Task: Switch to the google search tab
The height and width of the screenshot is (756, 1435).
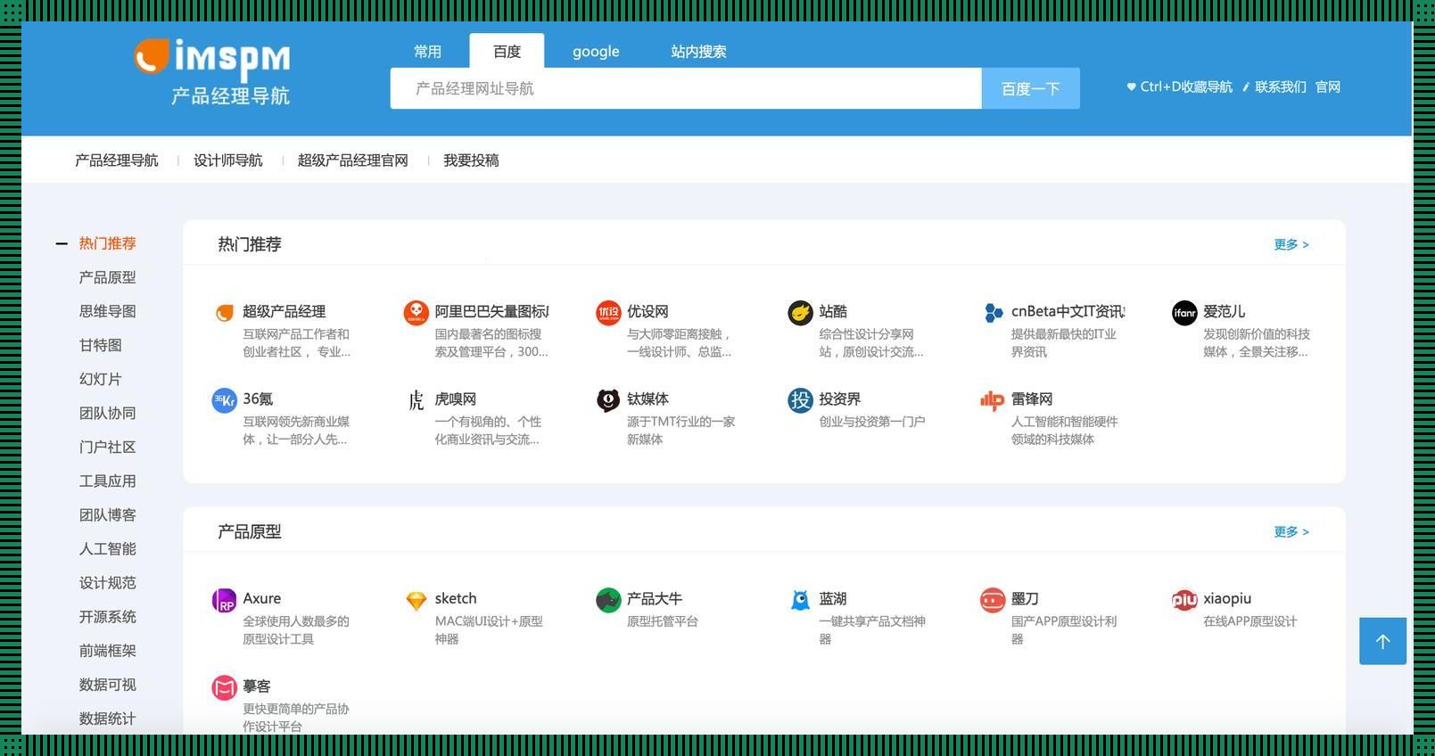Action: click(x=596, y=52)
